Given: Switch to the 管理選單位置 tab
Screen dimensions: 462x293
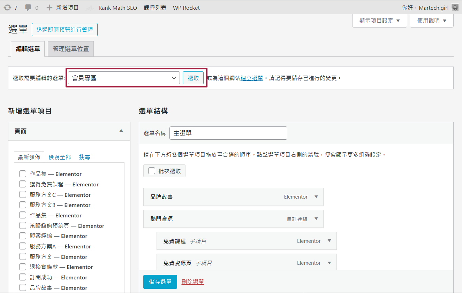Looking at the screenshot, I should pos(71,49).
